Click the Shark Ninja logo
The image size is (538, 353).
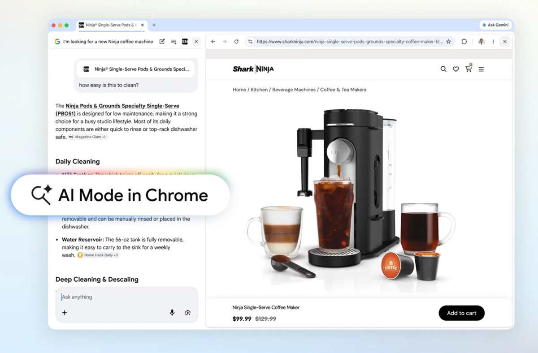(x=253, y=69)
